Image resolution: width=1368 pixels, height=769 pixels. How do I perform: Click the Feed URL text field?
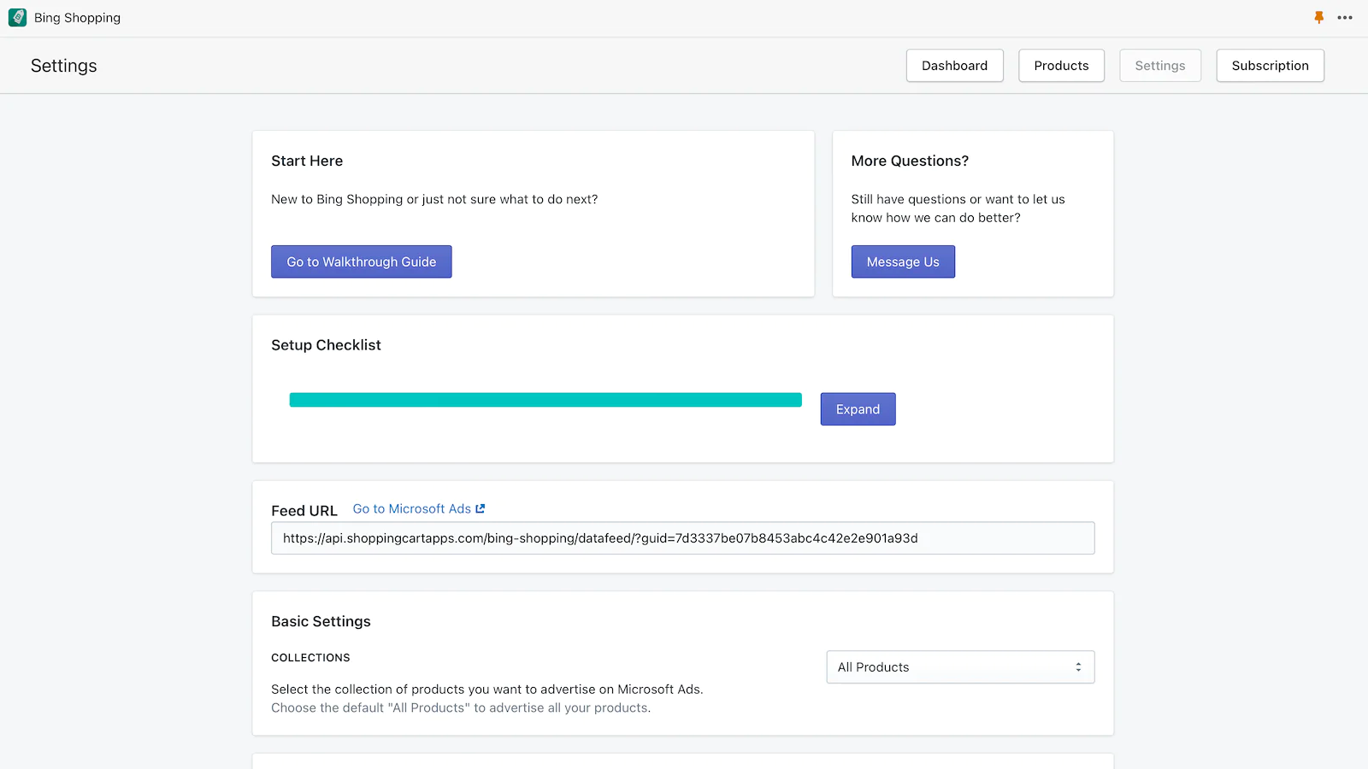pyautogui.click(x=682, y=538)
